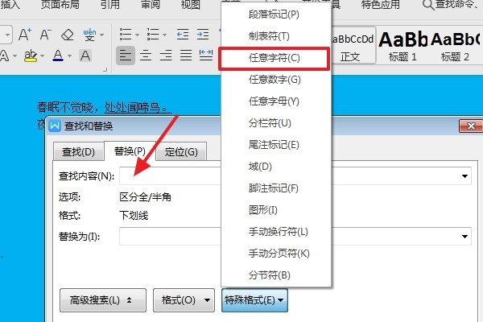Image resolution: width=483 pixels, height=322 pixels.
Task: Apply font color to text
Action: point(58,56)
